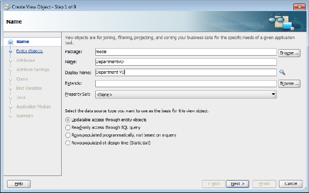Focus the Name field containing DepartmentVO
309x193 pixels.
click(x=186, y=62)
